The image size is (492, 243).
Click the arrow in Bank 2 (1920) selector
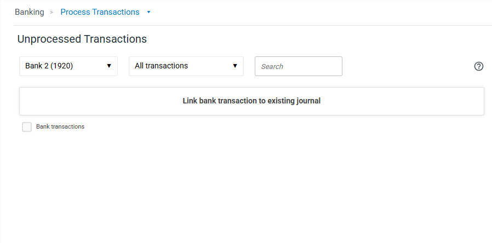coord(109,66)
